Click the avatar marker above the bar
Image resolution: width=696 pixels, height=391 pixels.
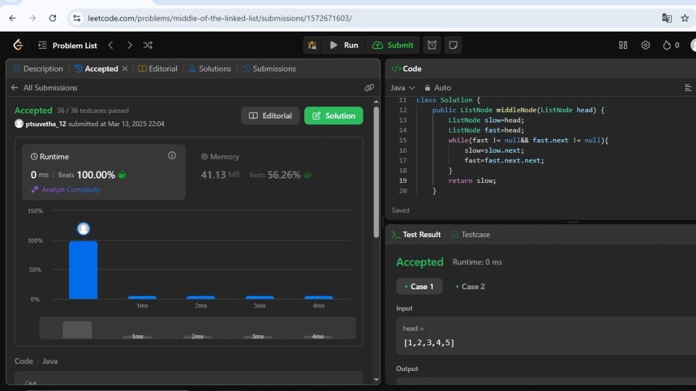pyautogui.click(x=83, y=229)
